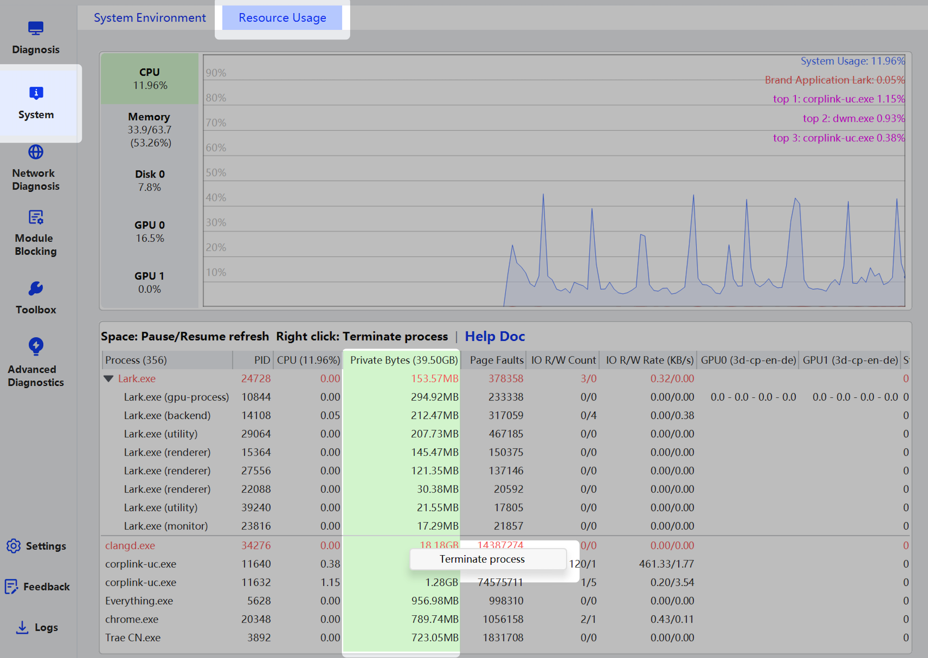Open the Feedback icon
Viewport: 928px width, 658px height.
click(11, 586)
